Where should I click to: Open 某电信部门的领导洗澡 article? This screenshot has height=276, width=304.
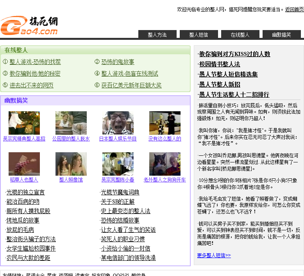point(128,258)
